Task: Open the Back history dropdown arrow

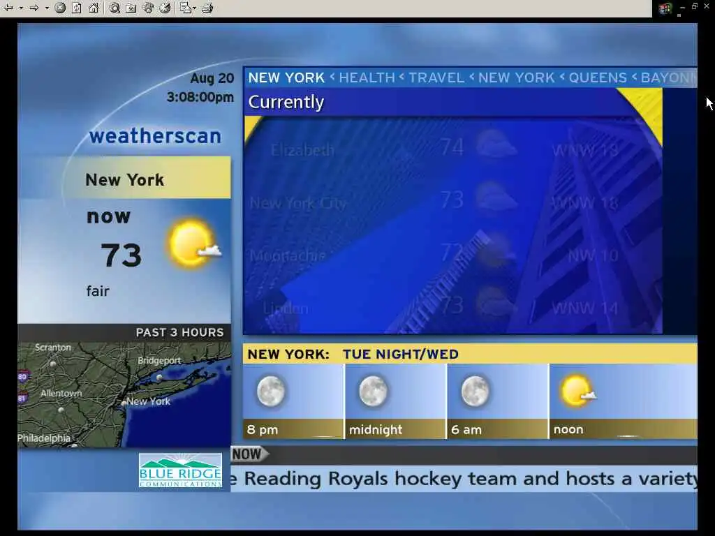Action: click(x=21, y=8)
